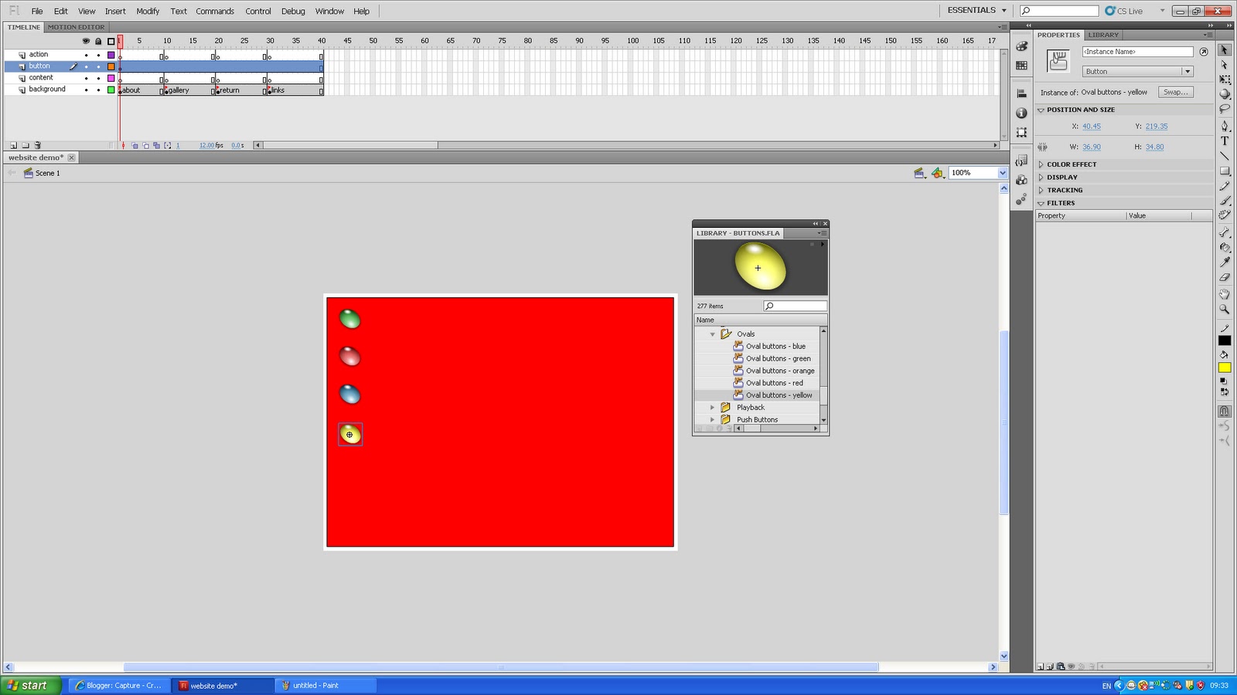Open the Align panel icon
Image resolution: width=1237 pixels, height=695 pixels.
1021,93
